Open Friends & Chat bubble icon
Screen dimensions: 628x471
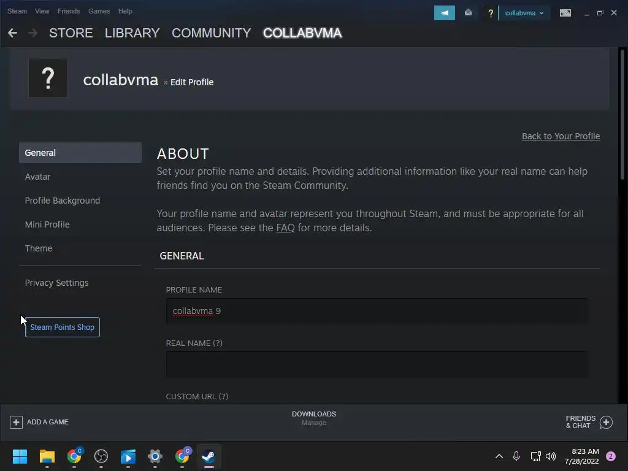point(606,422)
